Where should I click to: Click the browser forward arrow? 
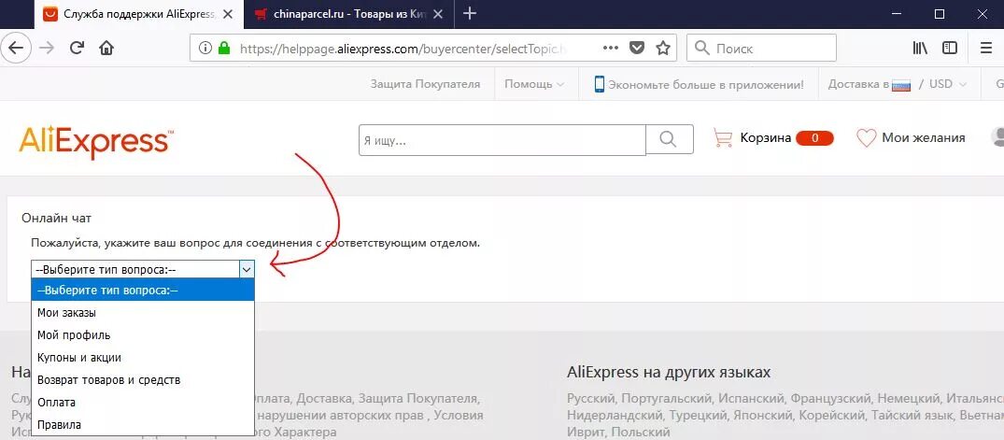point(47,48)
